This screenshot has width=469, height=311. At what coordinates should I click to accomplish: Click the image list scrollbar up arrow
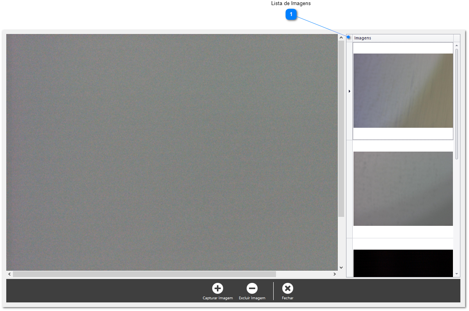(x=456, y=45)
